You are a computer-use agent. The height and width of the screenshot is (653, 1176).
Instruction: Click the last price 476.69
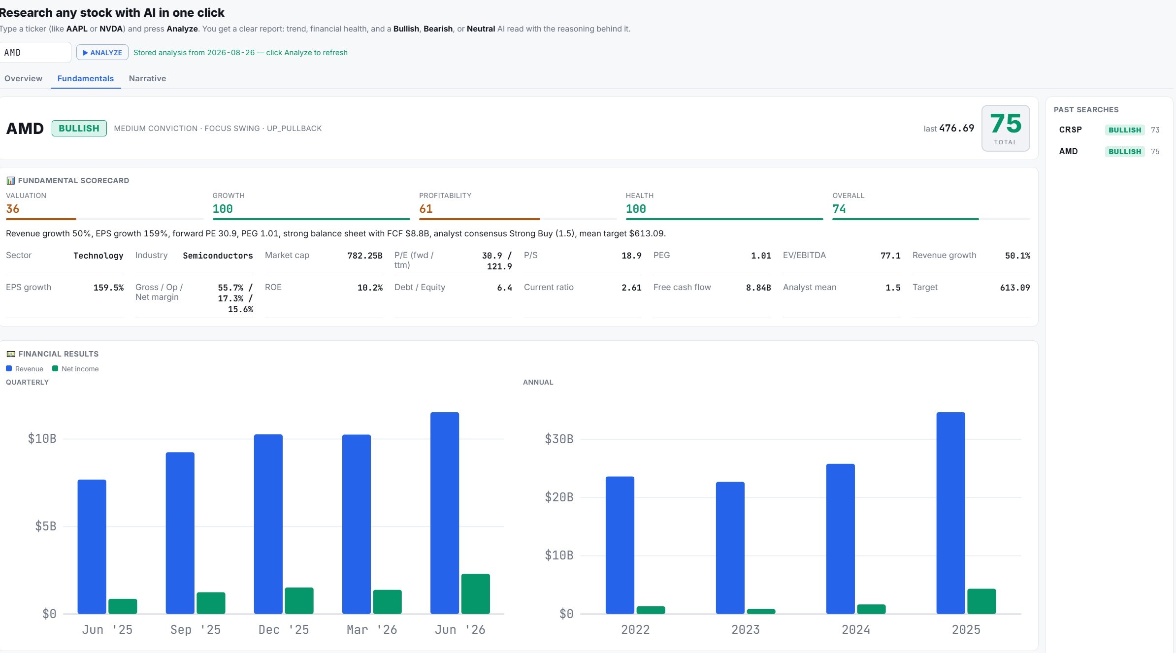[x=956, y=128]
